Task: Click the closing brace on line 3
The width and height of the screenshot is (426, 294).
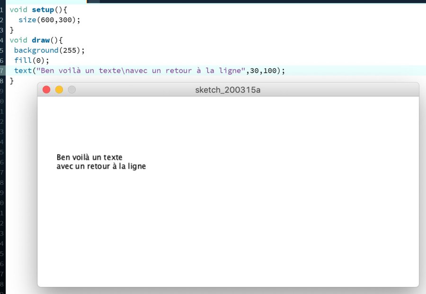Action: [12, 30]
